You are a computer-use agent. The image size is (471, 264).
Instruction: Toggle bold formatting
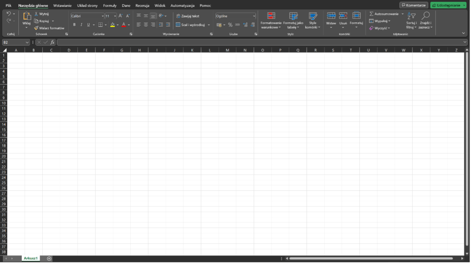[x=74, y=25]
